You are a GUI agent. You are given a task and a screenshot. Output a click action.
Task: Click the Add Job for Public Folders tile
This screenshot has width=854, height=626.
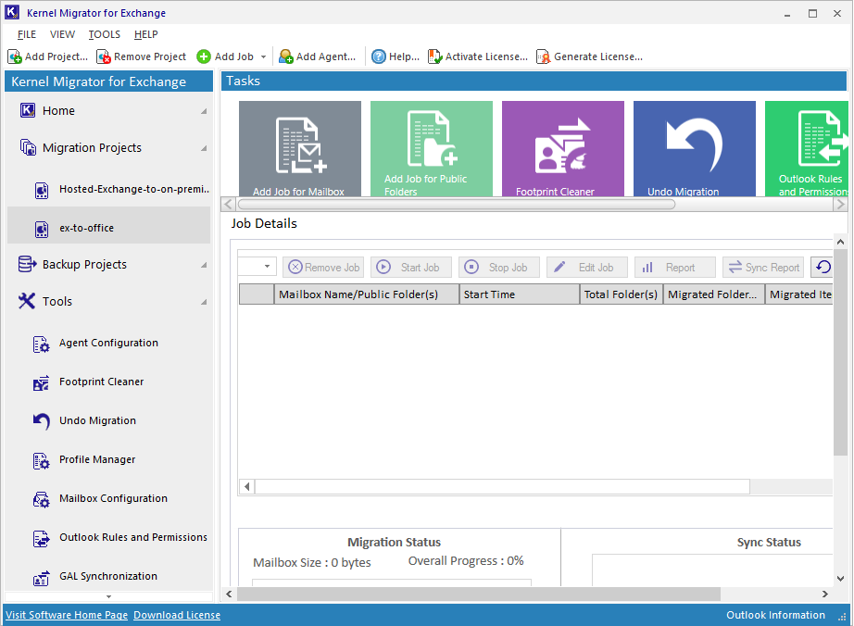(432, 148)
